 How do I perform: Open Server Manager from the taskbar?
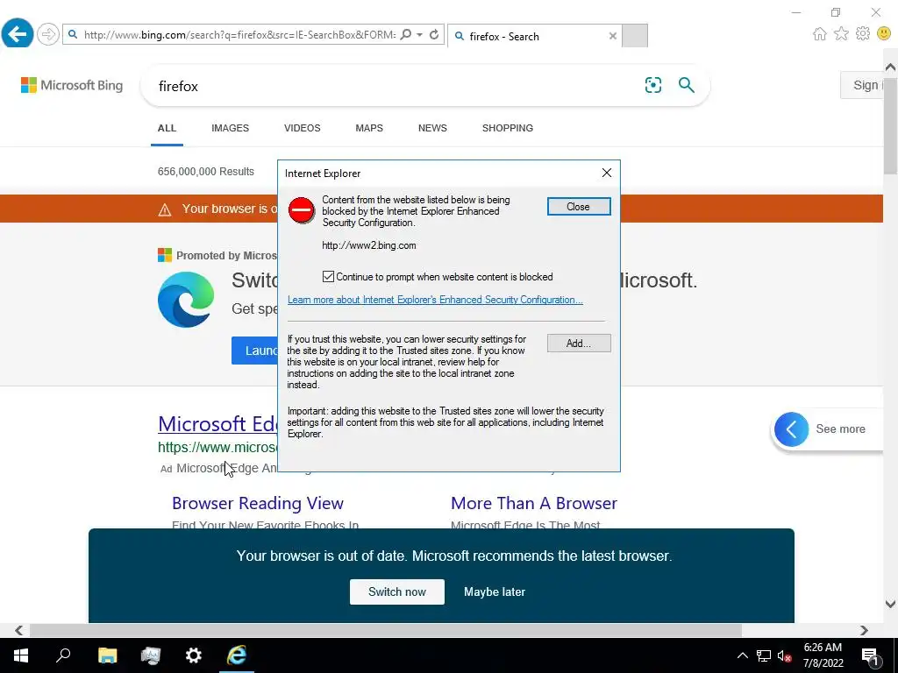point(151,655)
